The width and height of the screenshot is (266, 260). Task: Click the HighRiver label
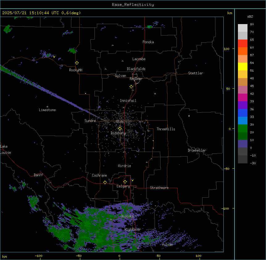[133, 229]
